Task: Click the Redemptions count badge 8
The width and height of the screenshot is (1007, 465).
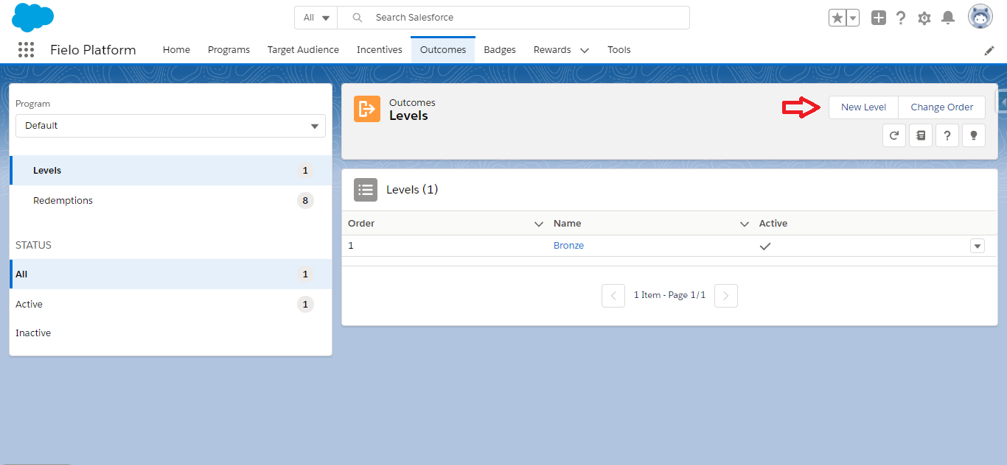Action: click(305, 201)
